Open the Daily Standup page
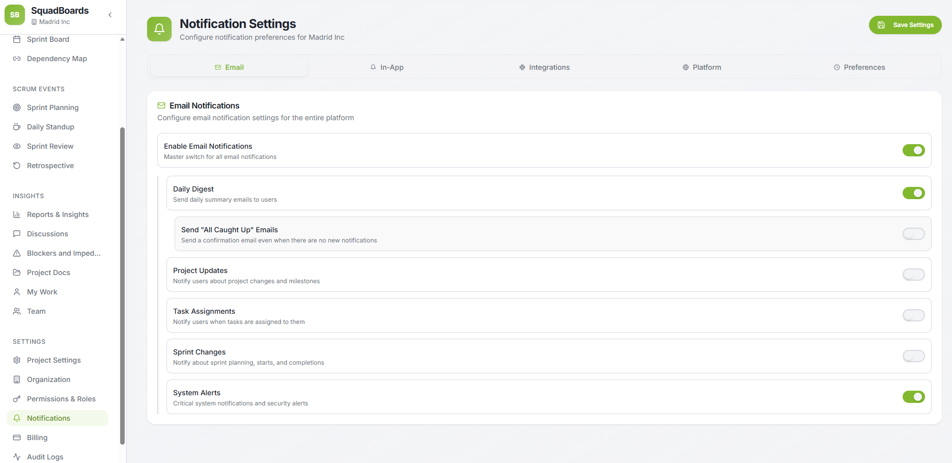 tap(58, 127)
